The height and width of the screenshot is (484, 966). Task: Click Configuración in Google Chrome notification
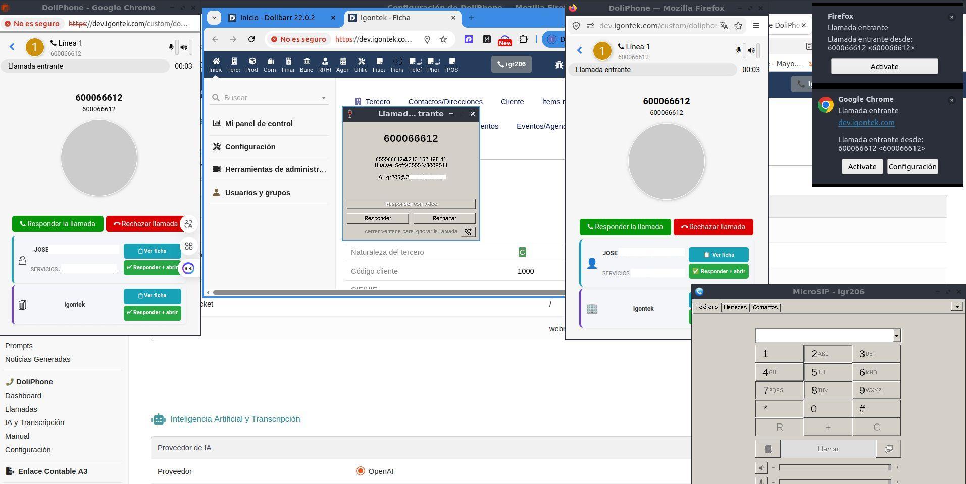tap(912, 167)
